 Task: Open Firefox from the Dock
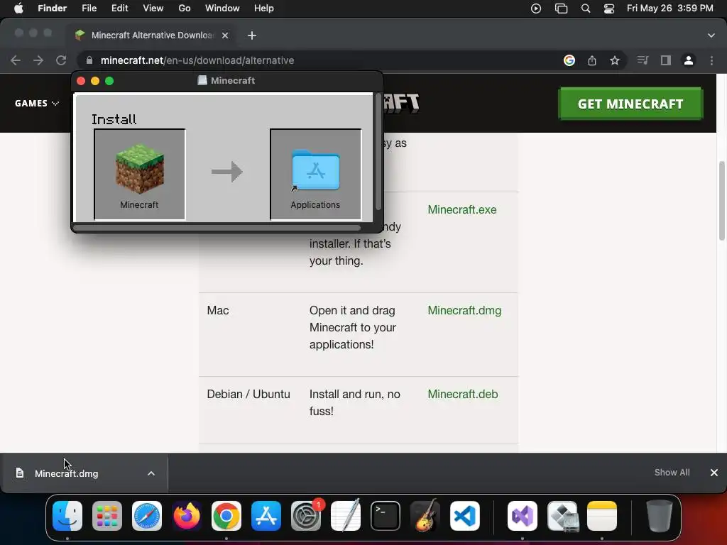point(187,516)
